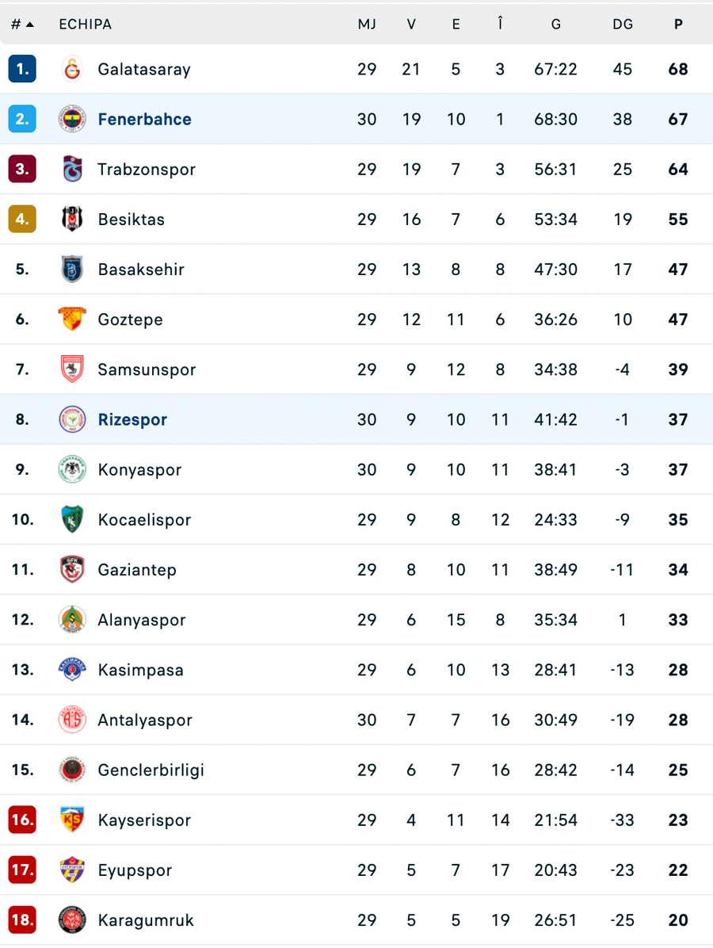
Task: Open the Konyaspor team page
Action: [x=139, y=469]
